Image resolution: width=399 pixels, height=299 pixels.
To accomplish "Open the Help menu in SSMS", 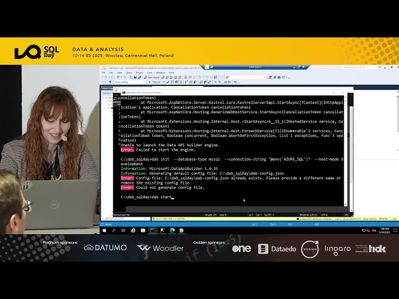I will point(171,73).
